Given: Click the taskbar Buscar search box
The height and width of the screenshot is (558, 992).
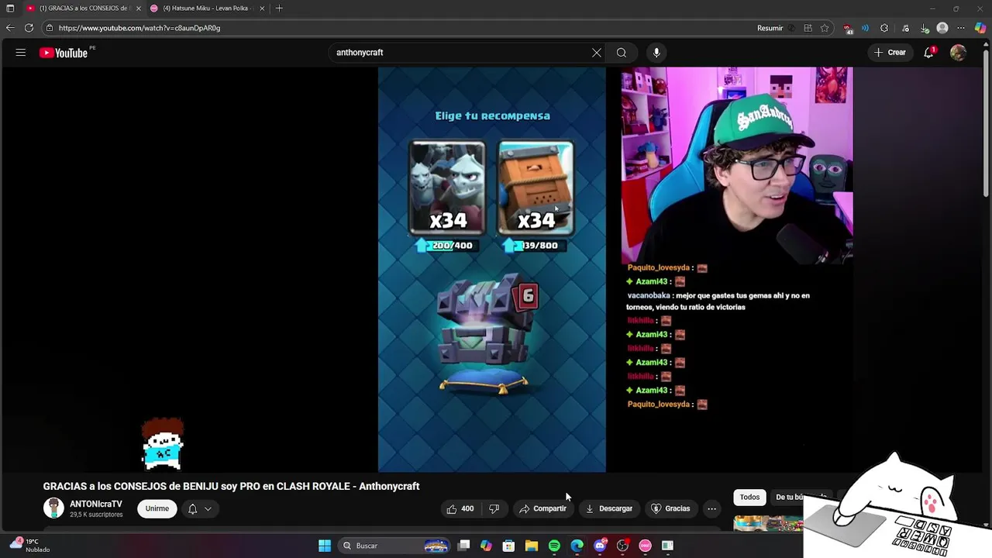Looking at the screenshot, I should [x=394, y=546].
